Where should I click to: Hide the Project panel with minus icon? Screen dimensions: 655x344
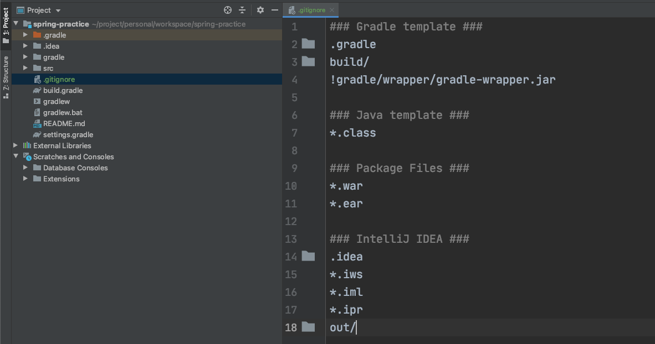(x=274, y=10)
